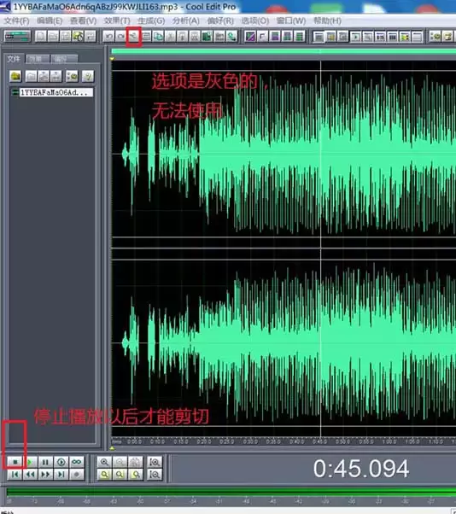
Task: Toggle the multitrack view switch button
Action: pyautogui.click(x=17, y=37)
